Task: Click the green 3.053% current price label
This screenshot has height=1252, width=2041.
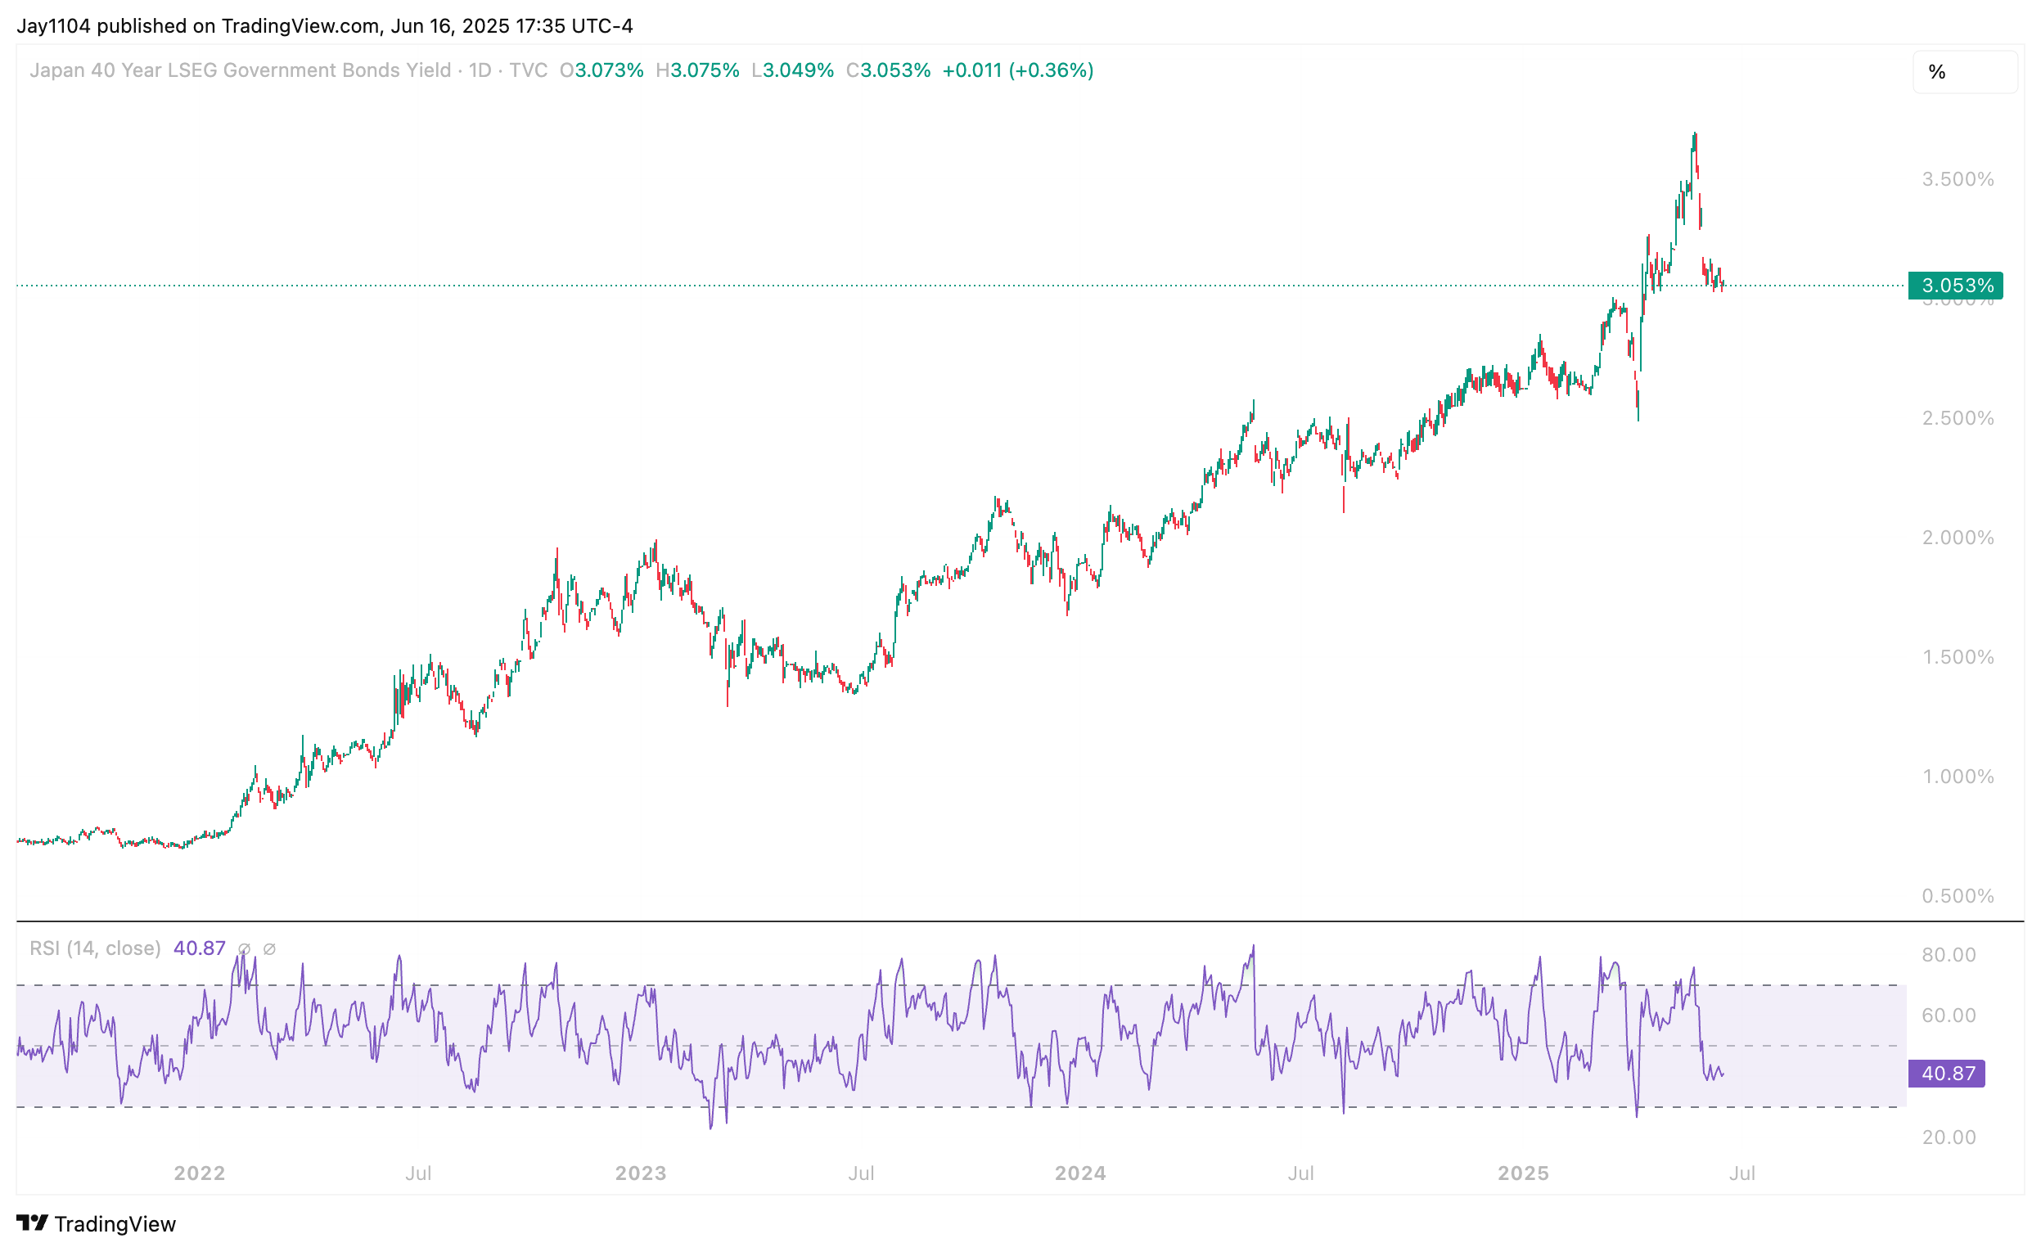Action: (x=1956, y=286)
